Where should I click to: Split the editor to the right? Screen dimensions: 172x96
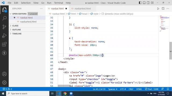tap(163, 9)
